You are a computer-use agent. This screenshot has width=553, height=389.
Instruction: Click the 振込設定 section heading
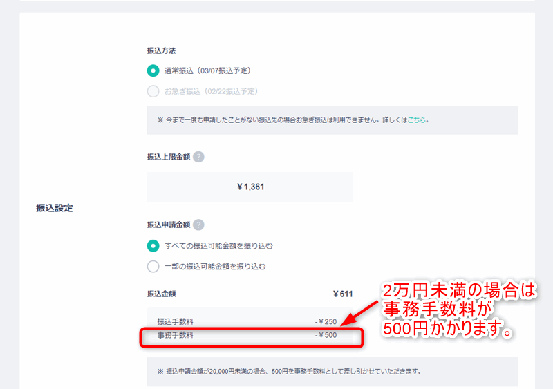pos(55,208)
